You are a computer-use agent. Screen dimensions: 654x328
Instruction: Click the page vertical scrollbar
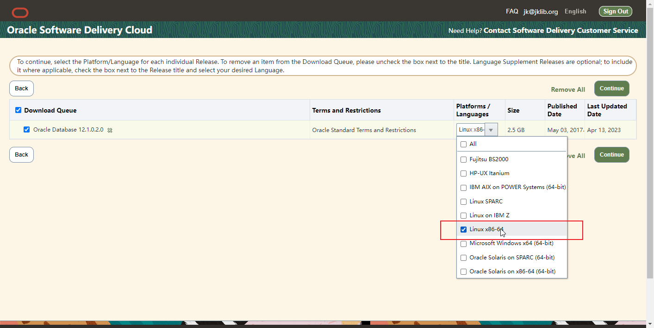tap(650, 162)
